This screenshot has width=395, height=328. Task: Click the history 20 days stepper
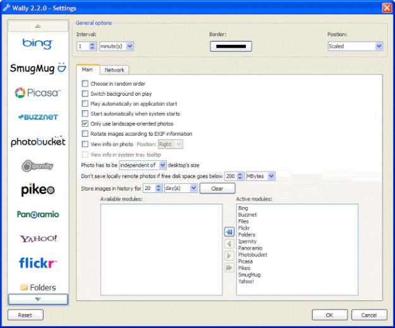[x=159, y=188]
